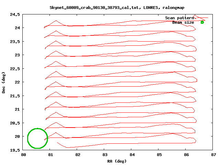Click the green beam size legend marker

coord(202,22)
